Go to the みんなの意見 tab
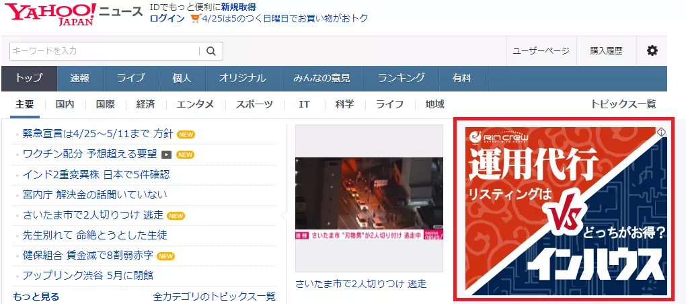686x304 pixels. (x=321, y=79)
